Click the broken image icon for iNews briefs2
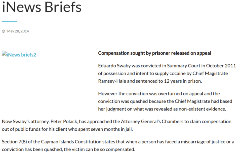The width and height of the screenshot is (239, 157). coord(4,53)
